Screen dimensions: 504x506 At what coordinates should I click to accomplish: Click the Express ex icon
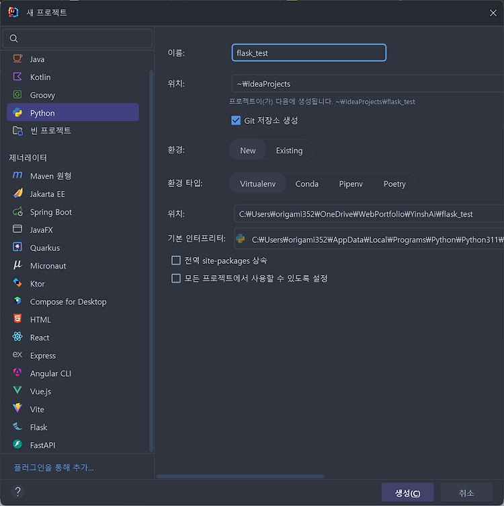pos(17,355)
